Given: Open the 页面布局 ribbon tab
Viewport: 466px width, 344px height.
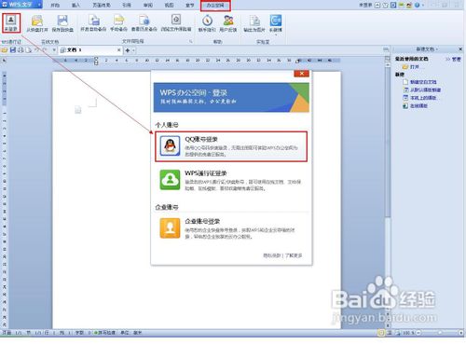Looking at the screenshot, I should [102, 6].
